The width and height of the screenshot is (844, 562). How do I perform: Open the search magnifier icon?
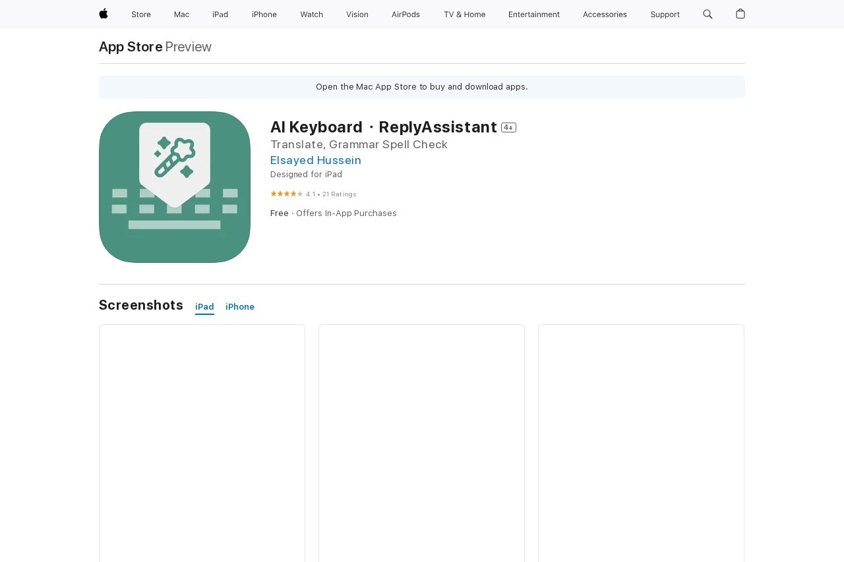coord(708,14)
